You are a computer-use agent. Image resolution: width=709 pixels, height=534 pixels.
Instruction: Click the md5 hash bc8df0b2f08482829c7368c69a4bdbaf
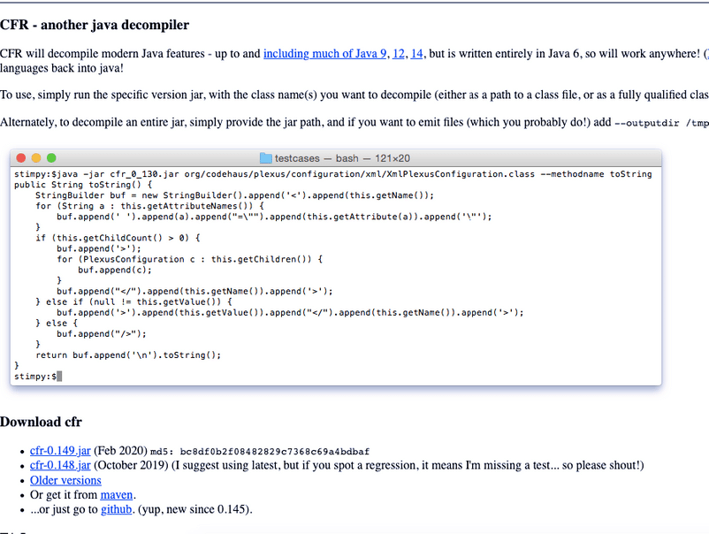[274, 452]
